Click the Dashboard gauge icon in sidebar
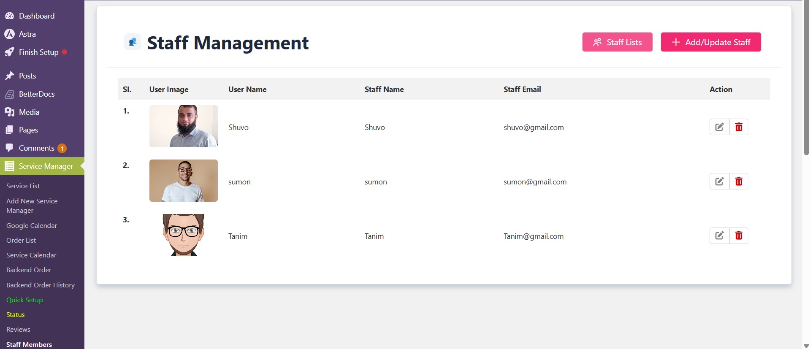The width and height of the screenshot is (810, 349). coord(9,16)
